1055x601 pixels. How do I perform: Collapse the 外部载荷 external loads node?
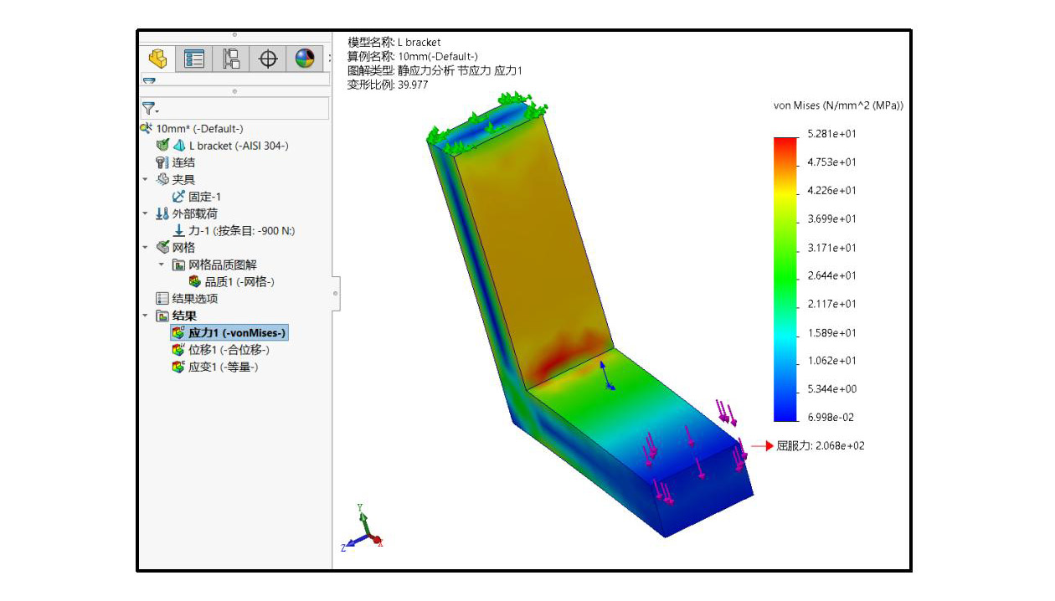coord(145,214)
